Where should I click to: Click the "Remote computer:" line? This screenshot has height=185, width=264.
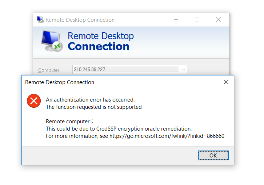pos(68,122)
